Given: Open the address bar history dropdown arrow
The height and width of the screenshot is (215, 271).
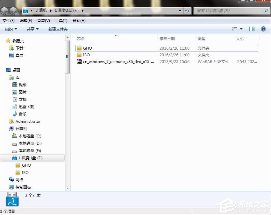Looking at the screenshot, I should tap(181, 10).
